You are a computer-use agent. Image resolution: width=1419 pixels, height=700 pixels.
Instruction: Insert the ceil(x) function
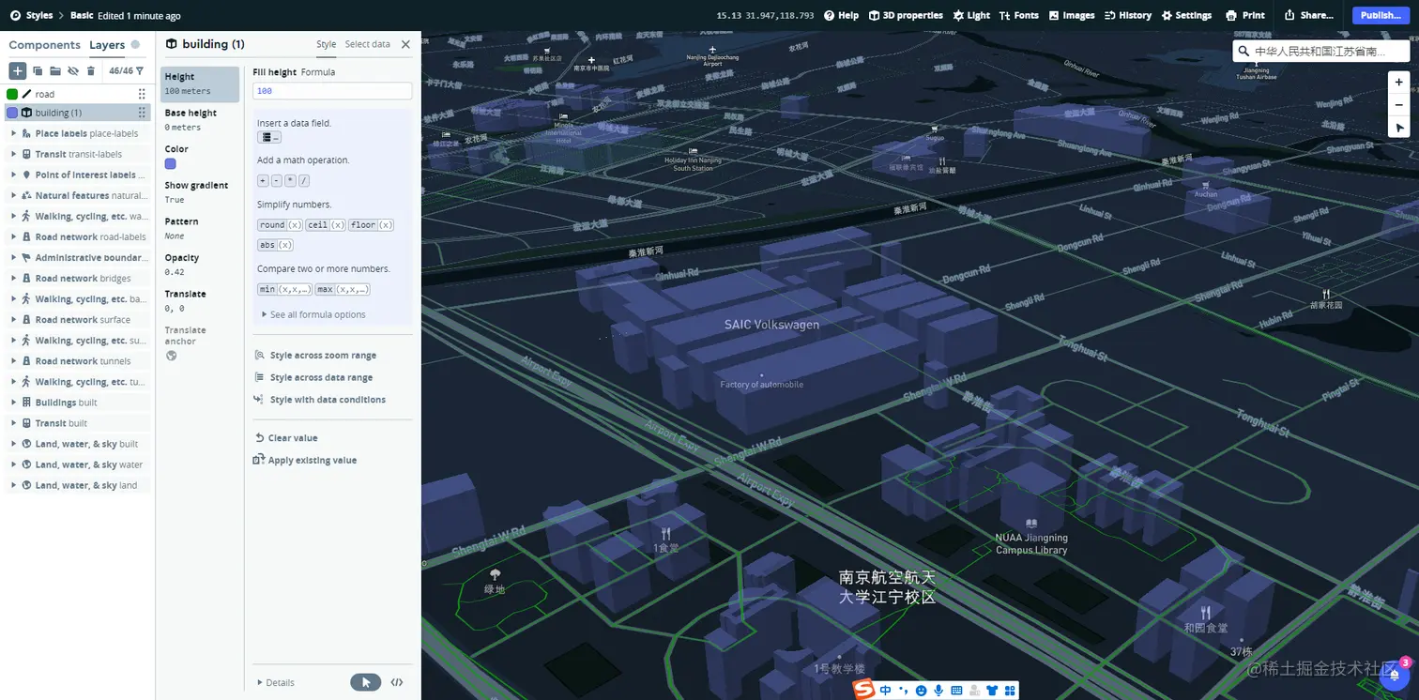pos(326,225)
